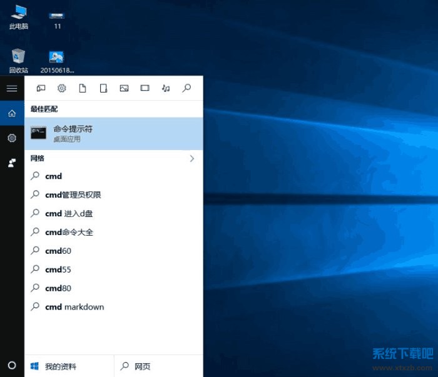
Task: Filter search results by music
Action: coord(165,88)
